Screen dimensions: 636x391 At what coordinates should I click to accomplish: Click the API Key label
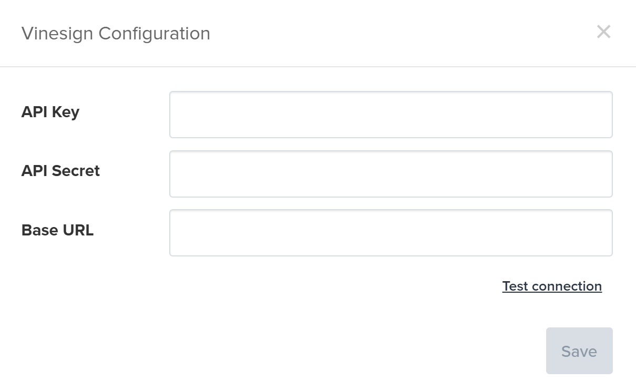pyautogui.click(x=50, y=112)
